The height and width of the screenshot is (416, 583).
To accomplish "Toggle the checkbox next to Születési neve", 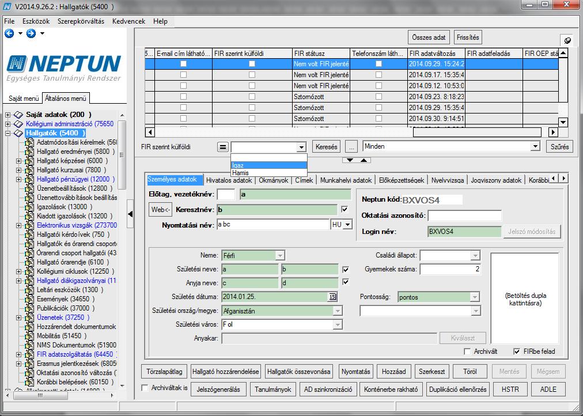I will tap(346, 270).
